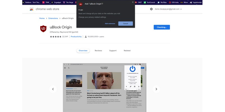Open the 9to5Mac bookmark
This screenshot has width=225, height=112.
point(162,2)
